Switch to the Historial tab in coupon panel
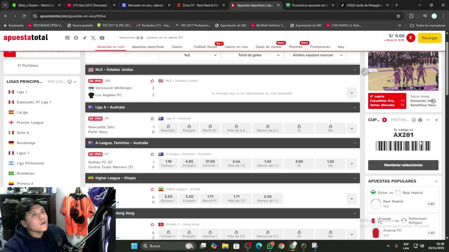449x252 pixels. pyautogui.click(x=400, y=120)
